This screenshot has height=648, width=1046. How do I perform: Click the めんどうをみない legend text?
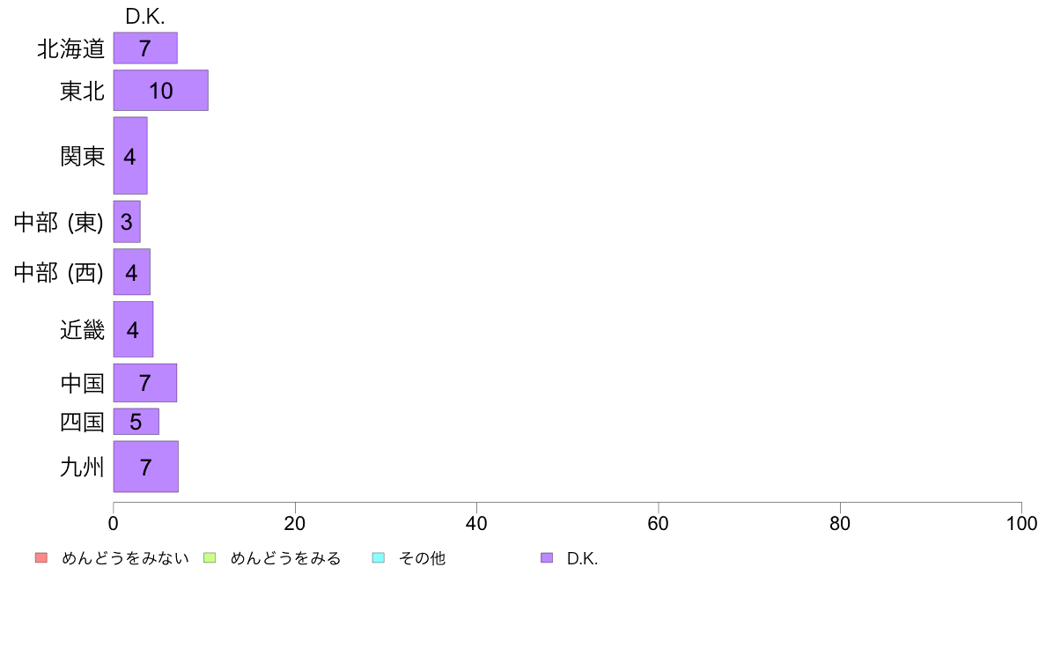125,558
